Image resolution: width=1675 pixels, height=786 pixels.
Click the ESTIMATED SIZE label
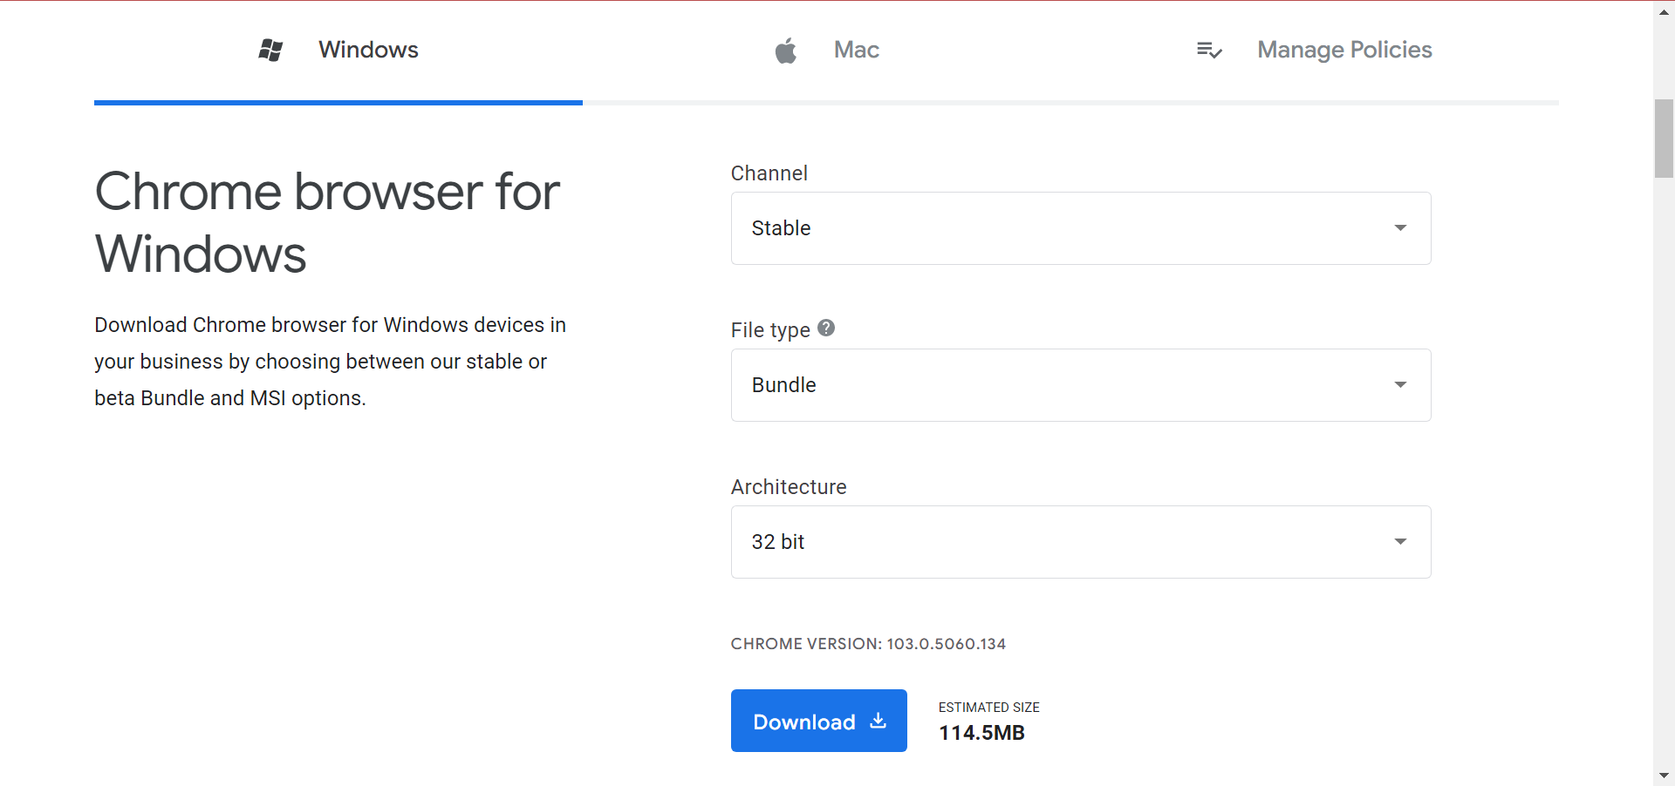coord(989,708)
